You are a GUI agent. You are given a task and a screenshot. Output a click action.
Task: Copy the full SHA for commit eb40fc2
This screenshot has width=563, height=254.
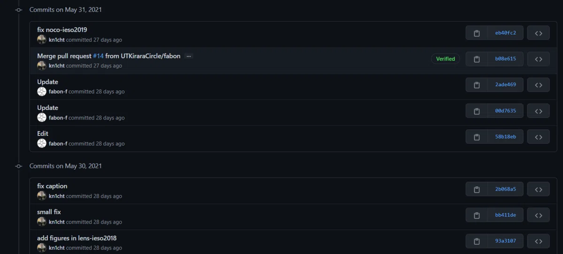(x=477, y=33)
